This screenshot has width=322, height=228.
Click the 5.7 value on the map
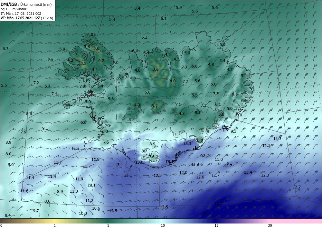(x=133, y=79)
